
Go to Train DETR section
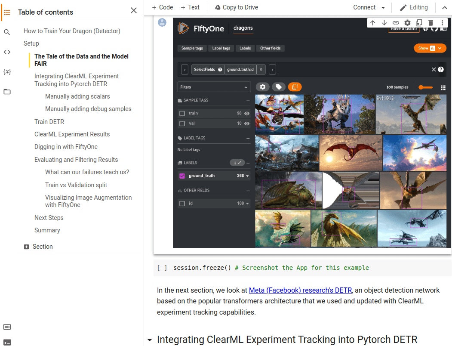pos(49,122)
